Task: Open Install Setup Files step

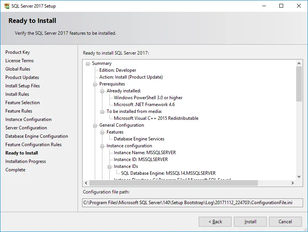Action: [x=23, y=86]
